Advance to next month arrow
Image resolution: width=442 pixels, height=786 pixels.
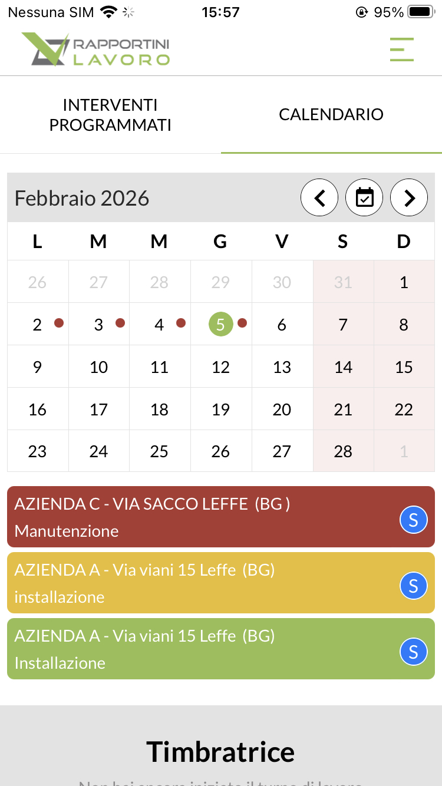coord(409,198)
